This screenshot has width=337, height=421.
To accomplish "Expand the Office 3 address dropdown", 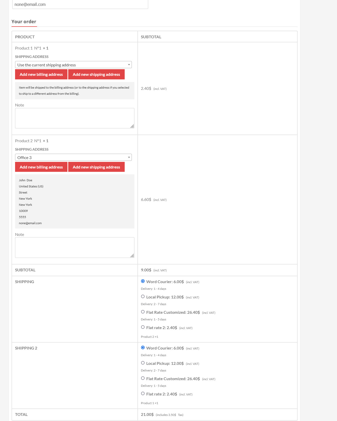I will [73, 158].
